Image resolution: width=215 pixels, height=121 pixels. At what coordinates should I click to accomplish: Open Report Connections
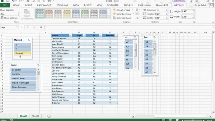point(27,14)
